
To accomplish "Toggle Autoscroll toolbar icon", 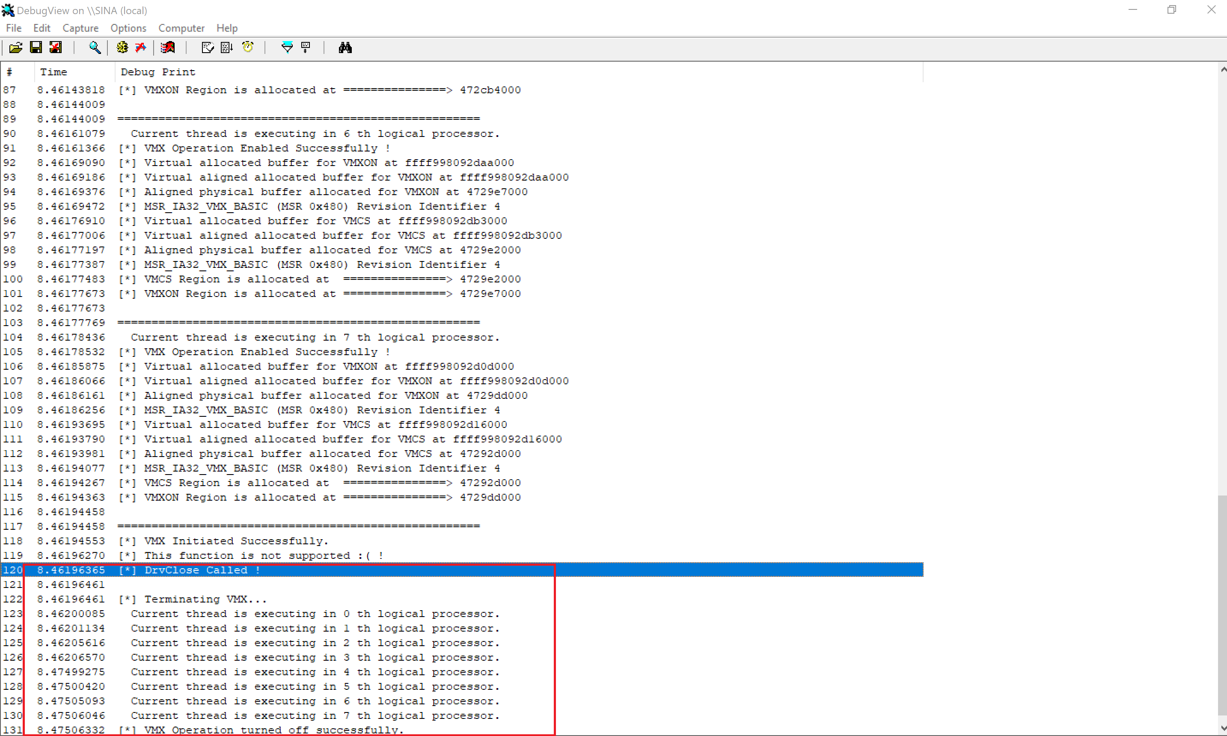I will click(227, 47).
